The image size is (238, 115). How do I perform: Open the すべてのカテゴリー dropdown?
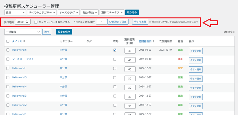click(x=42, y=12)
